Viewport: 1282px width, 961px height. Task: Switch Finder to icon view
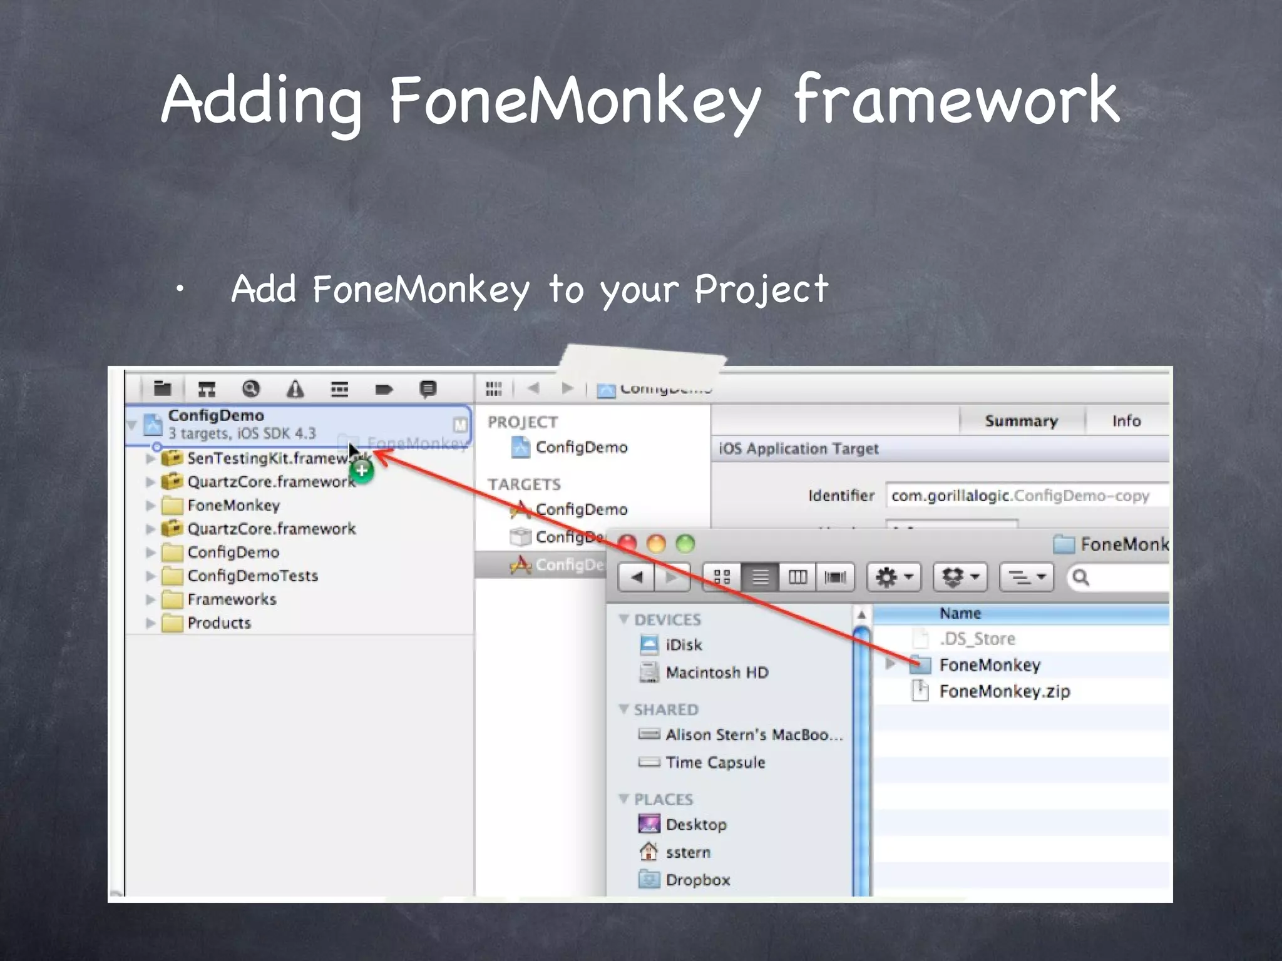pyautogui.click(x=722, y=577)
